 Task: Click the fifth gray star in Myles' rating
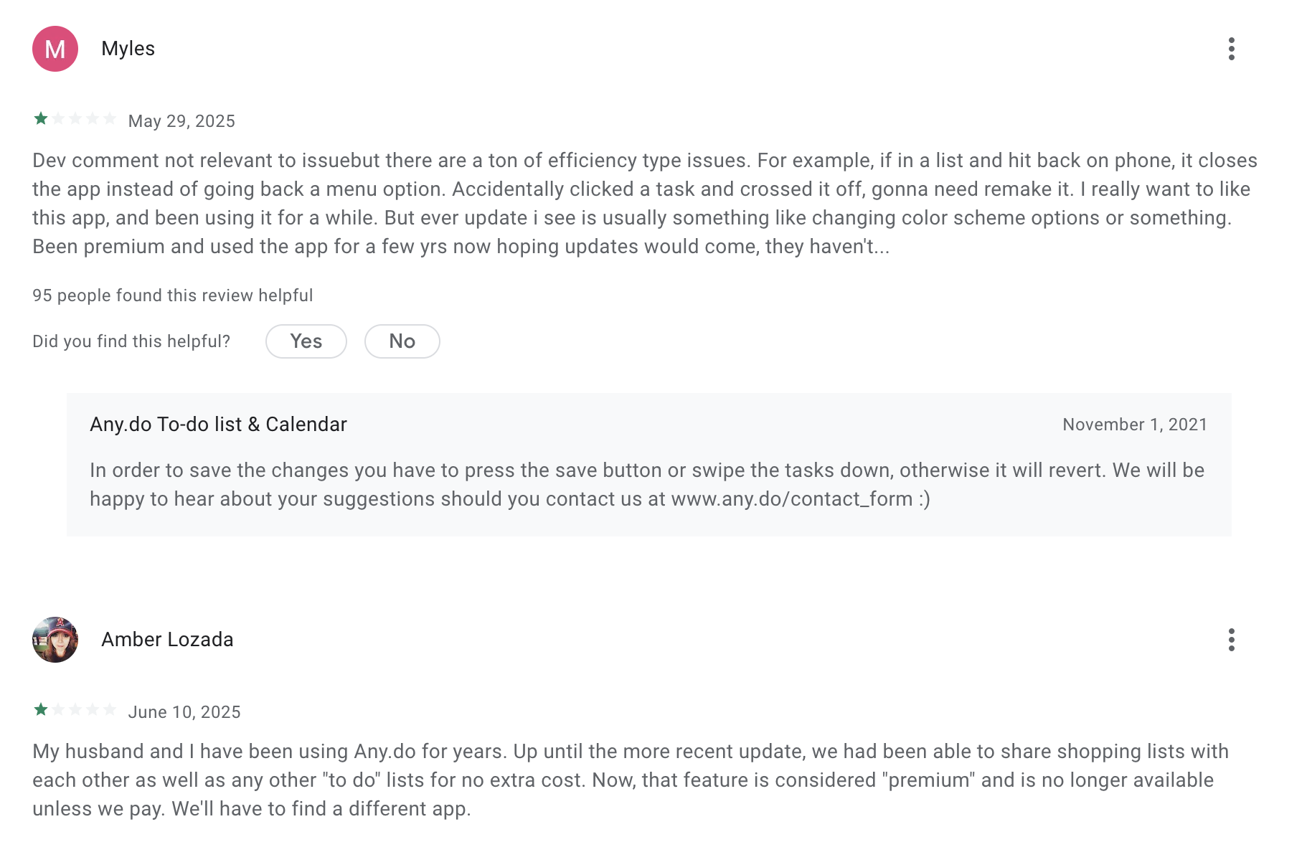click(110, 118)
